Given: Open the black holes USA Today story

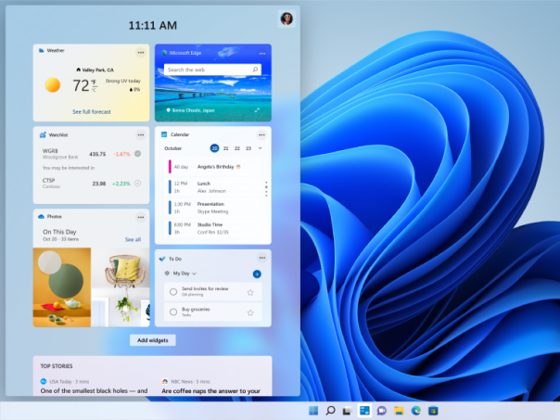Looking at the screenshot, I should (94, 390).
